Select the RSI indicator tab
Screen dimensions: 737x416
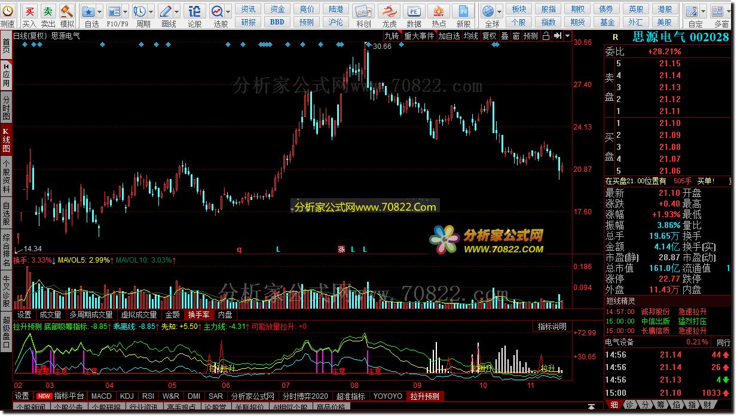(148, 396)
